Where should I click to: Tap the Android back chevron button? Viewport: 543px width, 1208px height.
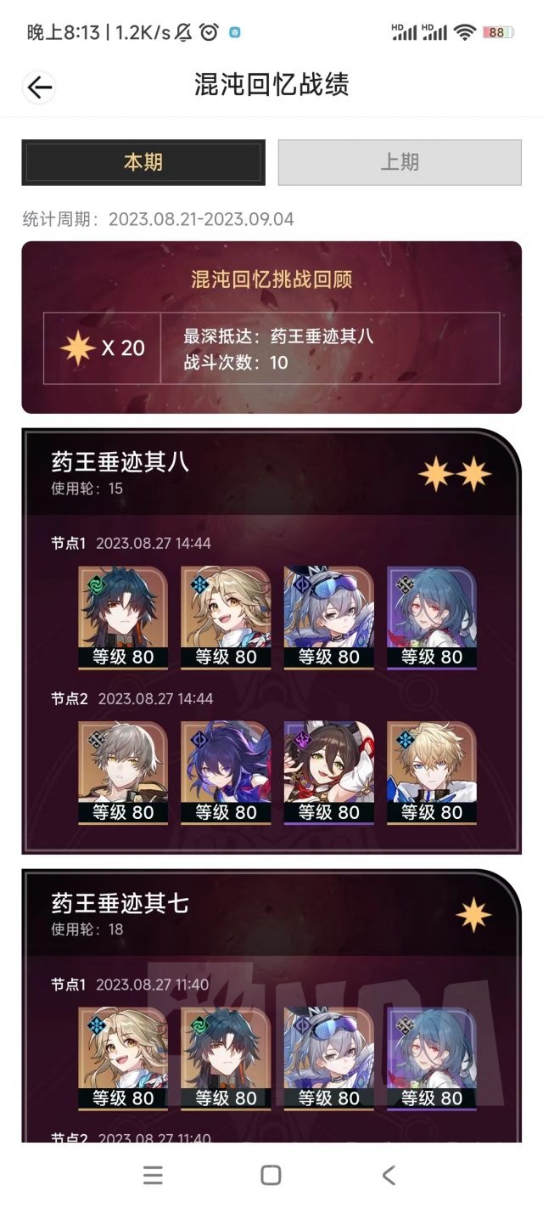click(x=389, y=1175)
